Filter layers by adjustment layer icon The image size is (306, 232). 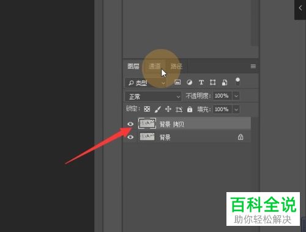(190, 82)
